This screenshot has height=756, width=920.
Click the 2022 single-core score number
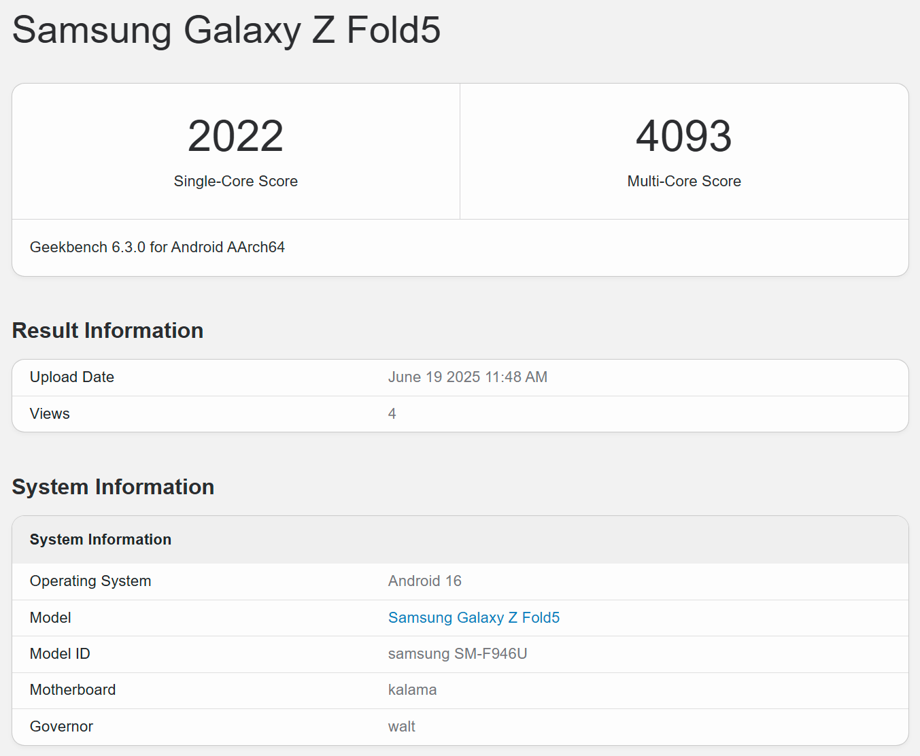(x=235, y=136)
